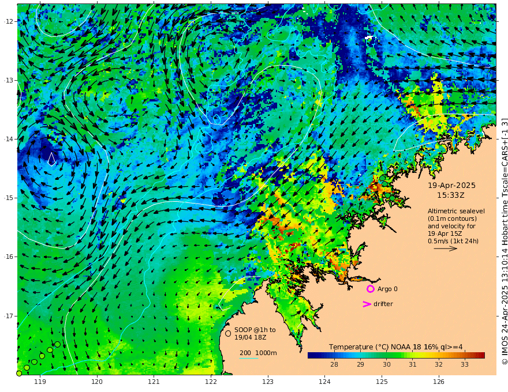Click the '19-Apr 15Z' text in the legend

pos(445,233)
